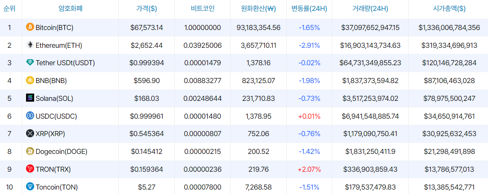
Task: Click Bitcoin volume $37,097,652,947.15
Action: pos(370,28)
